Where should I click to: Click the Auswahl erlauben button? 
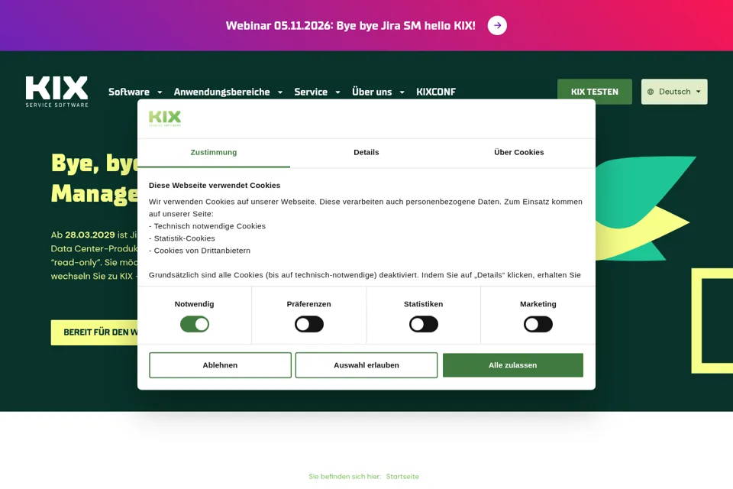click(366, 365)
